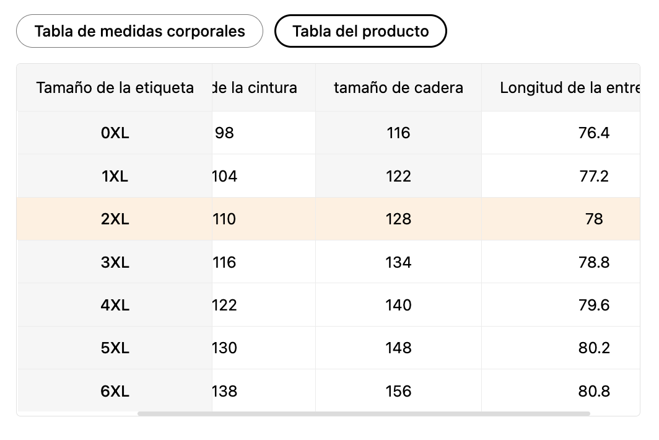Click the highlighted 2XL size label

115,219
